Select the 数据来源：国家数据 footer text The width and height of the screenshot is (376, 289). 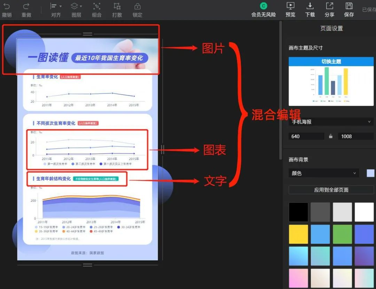(87, 253)
